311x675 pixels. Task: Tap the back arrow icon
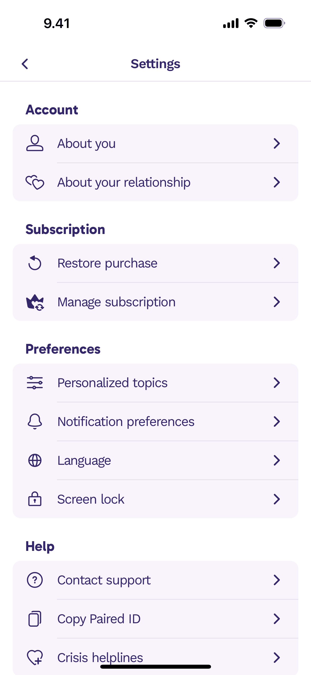(x=25, y=64)
